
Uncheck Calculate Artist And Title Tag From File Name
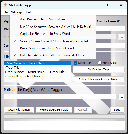[x=53, y=55]
